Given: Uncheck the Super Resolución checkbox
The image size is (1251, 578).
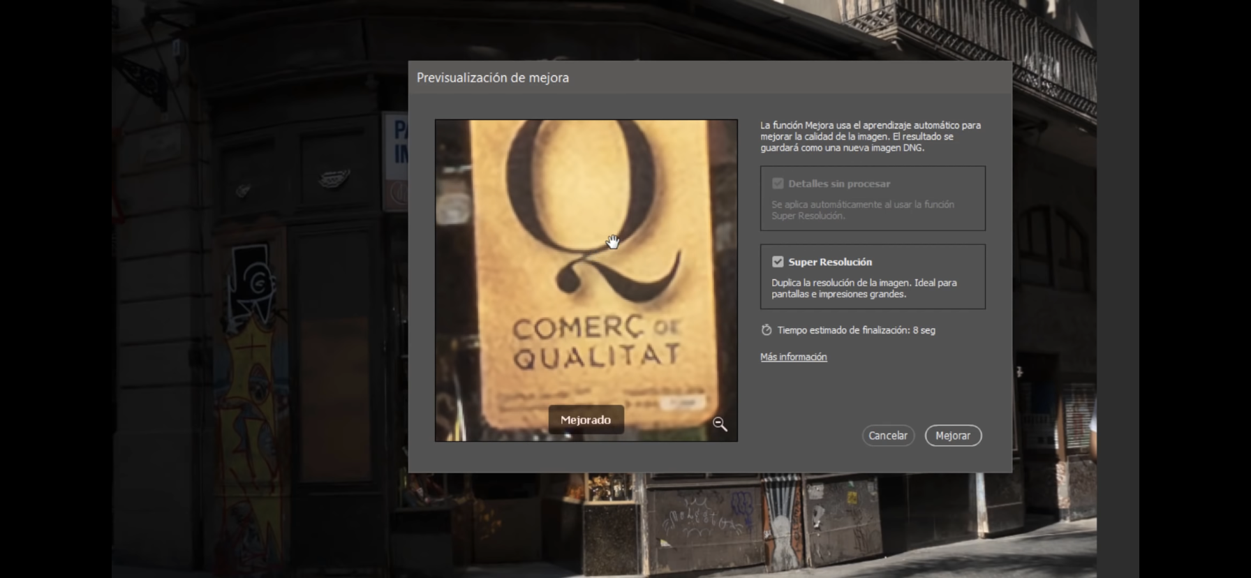Looking at the screenshot, I should 778,262.
